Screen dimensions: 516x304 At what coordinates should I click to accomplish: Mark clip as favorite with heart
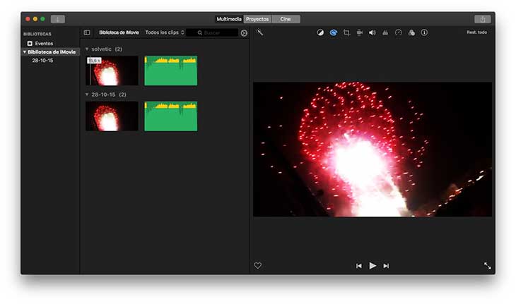[258, 266]
